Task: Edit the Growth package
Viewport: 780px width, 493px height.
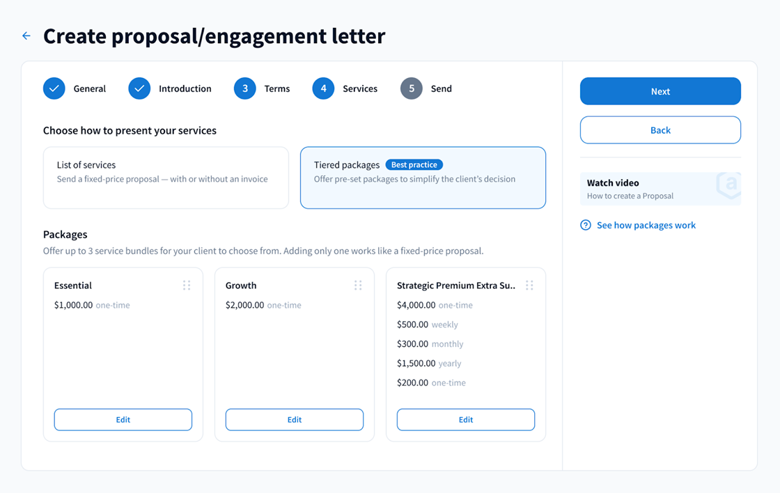Action: pyautogui.click(x=295, y=420)
